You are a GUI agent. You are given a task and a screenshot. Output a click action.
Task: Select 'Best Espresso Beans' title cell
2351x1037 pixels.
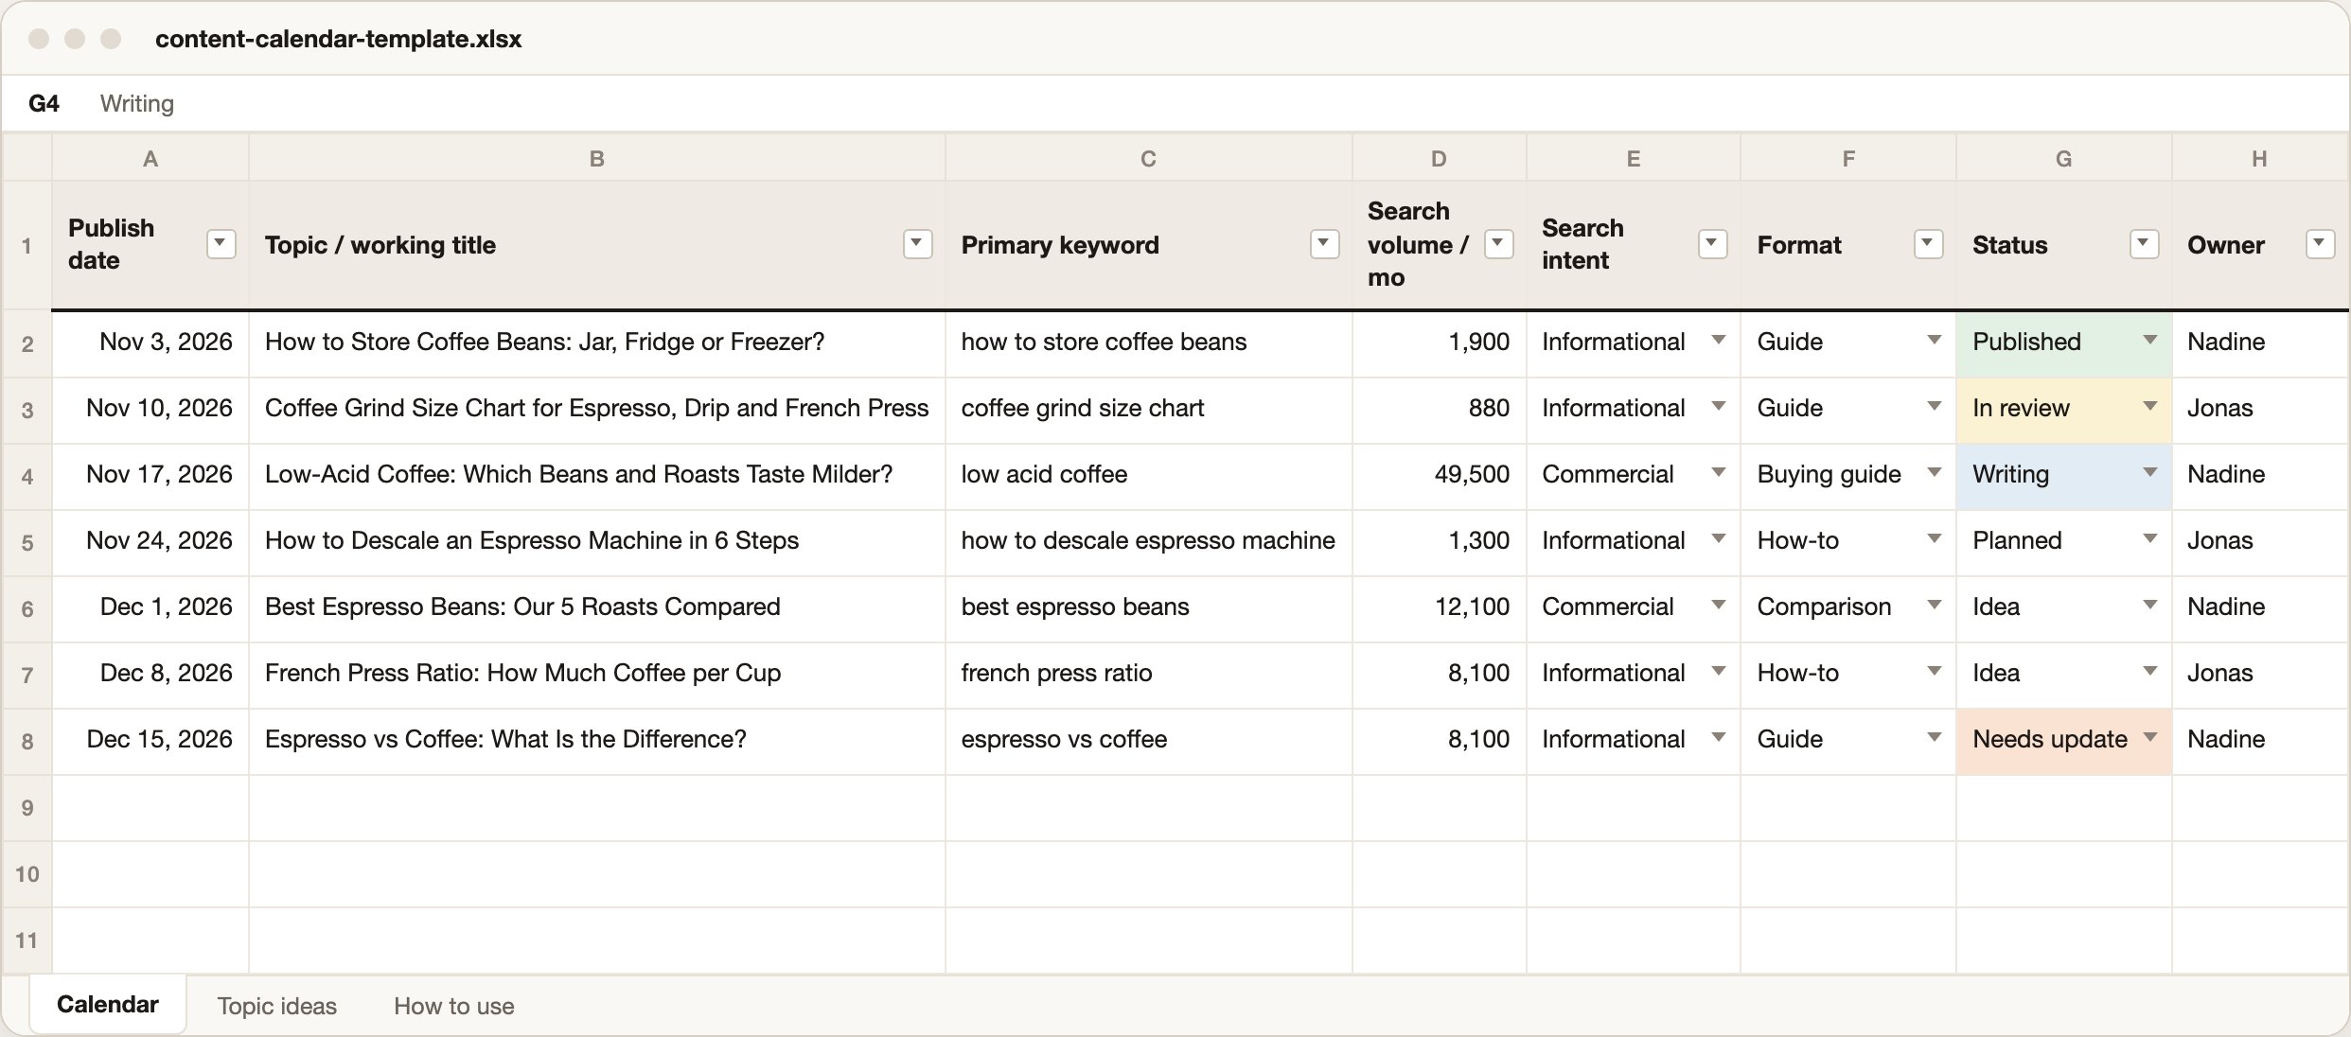[x=597, y=609]
